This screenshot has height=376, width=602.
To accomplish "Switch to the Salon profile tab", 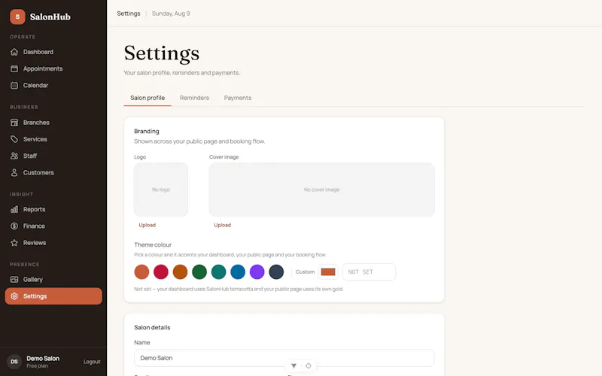I will pyautogui.click(x=147, y=98).
